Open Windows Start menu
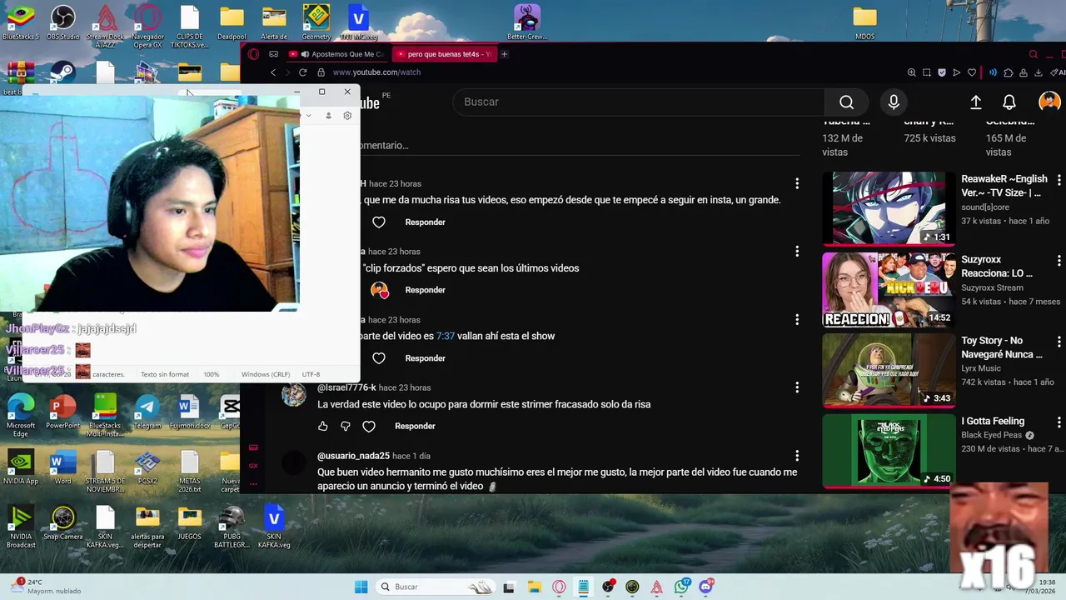 tap(361, 587)
